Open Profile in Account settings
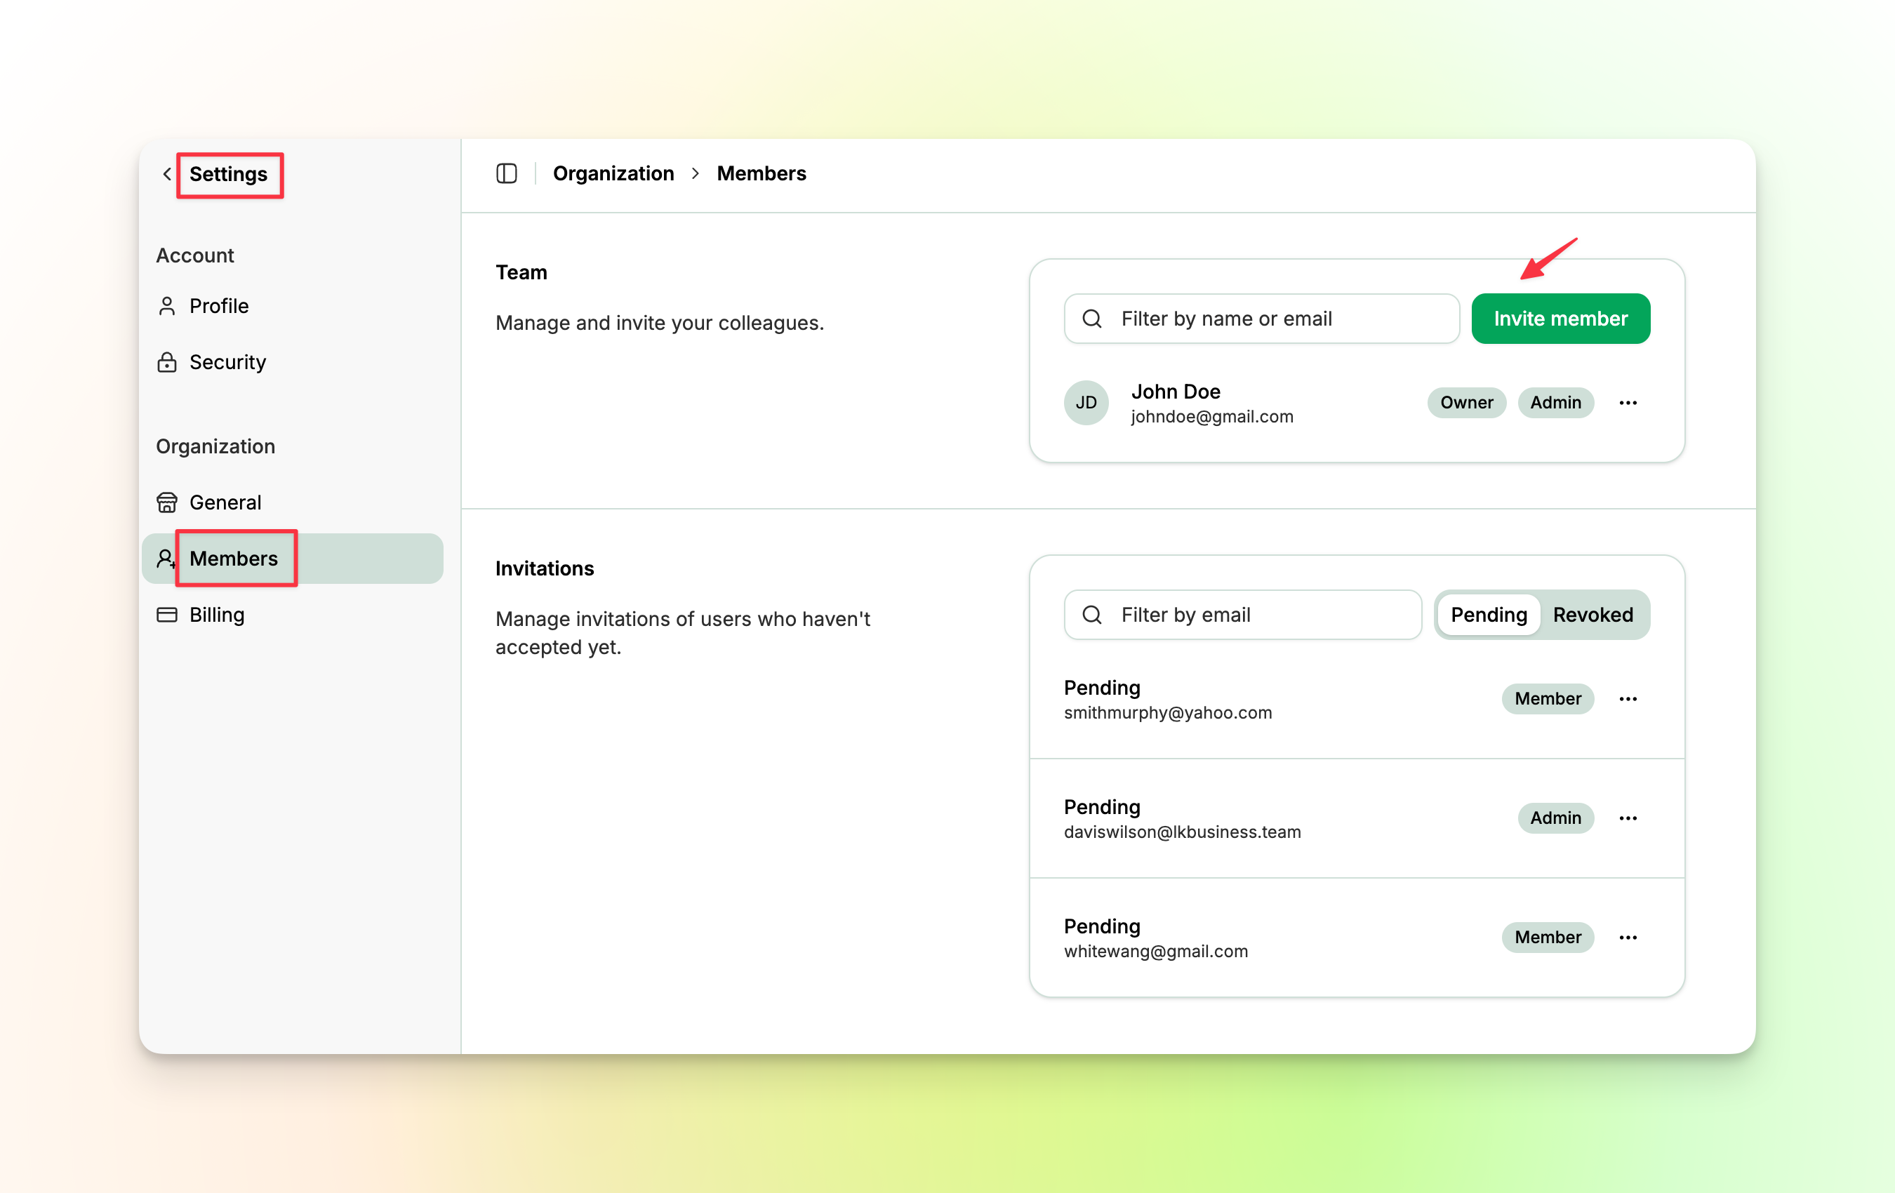Image resolution: width=1895 pixels, height=1193 pixels. [x=218, y=306]
